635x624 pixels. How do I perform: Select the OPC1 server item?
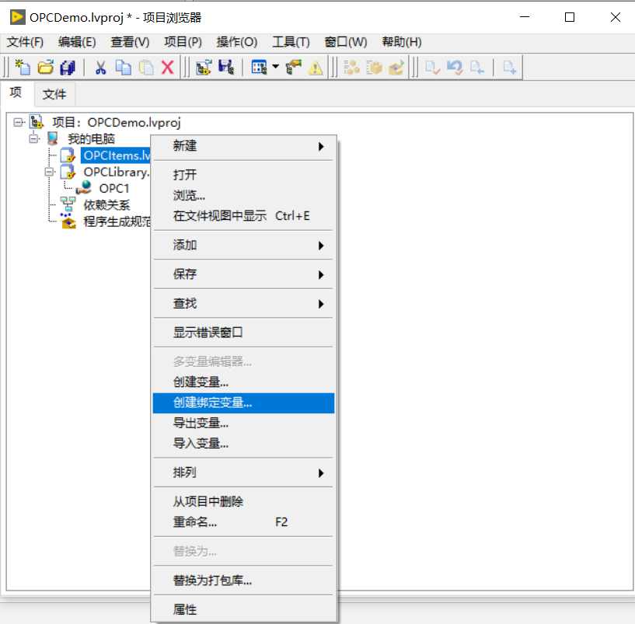coord(114,189)
